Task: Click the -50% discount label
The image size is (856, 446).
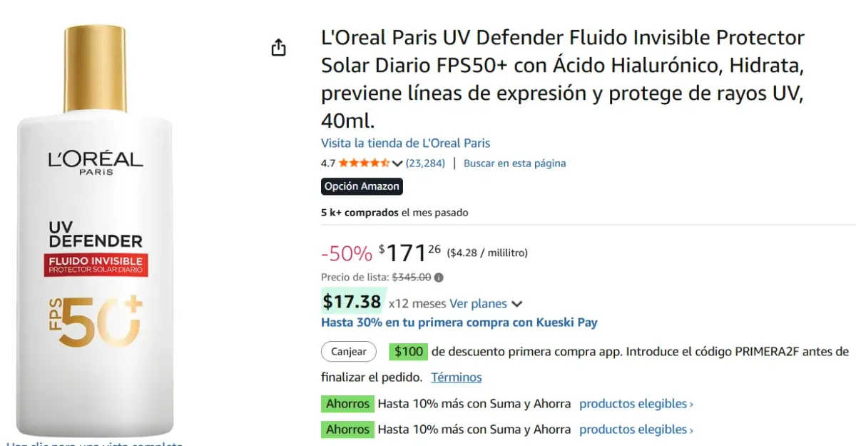Action: click(345, 253)
